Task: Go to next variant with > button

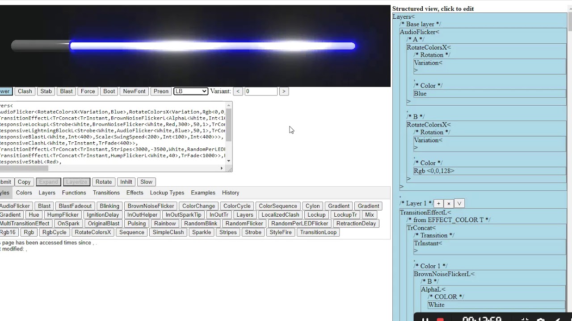Action: coord(283,91)
